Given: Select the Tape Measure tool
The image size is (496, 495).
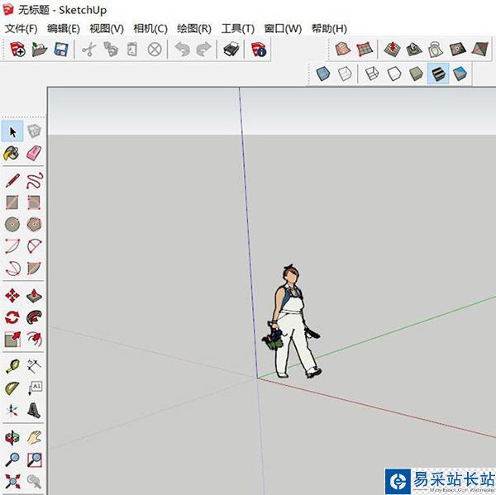Looking at the screenshot, I should coord(12,367).
